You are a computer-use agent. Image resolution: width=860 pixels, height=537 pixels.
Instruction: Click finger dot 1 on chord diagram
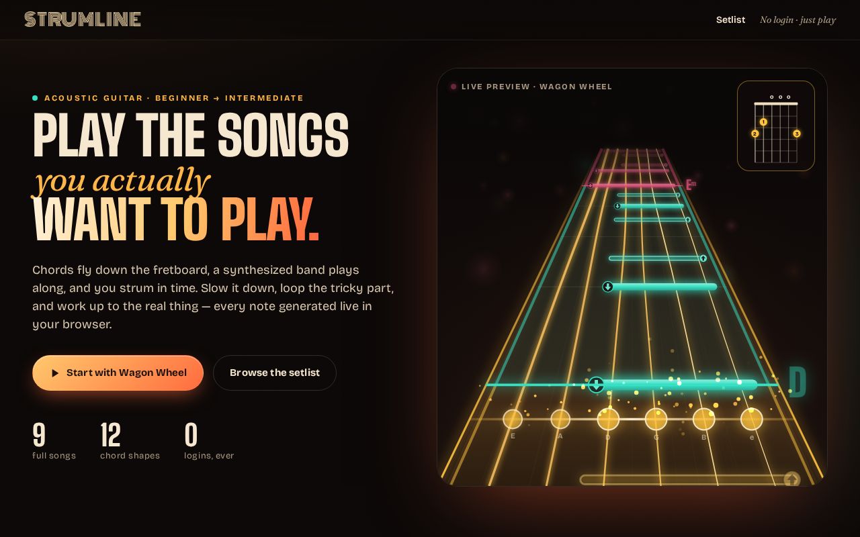click(x=763, y=122)
